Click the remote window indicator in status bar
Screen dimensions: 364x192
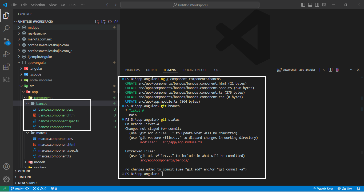tap(4, 189)
